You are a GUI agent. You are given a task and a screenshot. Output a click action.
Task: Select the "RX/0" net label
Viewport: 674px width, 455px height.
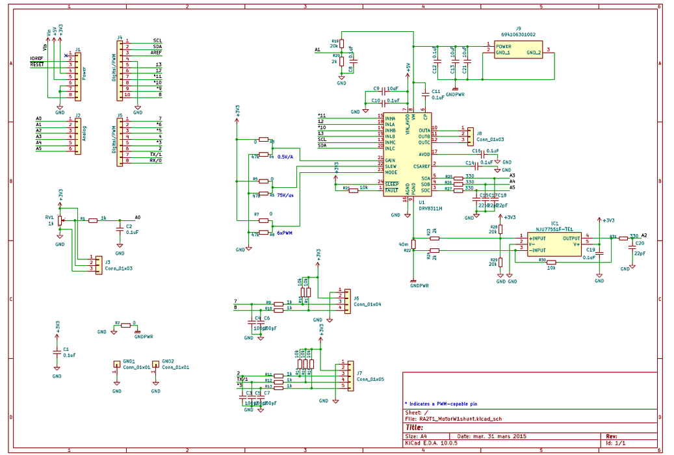tap(155, 161)
